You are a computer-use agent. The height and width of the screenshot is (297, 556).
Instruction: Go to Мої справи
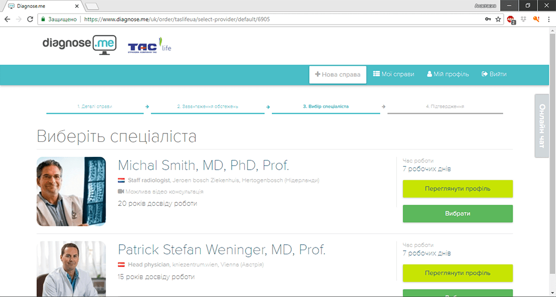(394, 75)
